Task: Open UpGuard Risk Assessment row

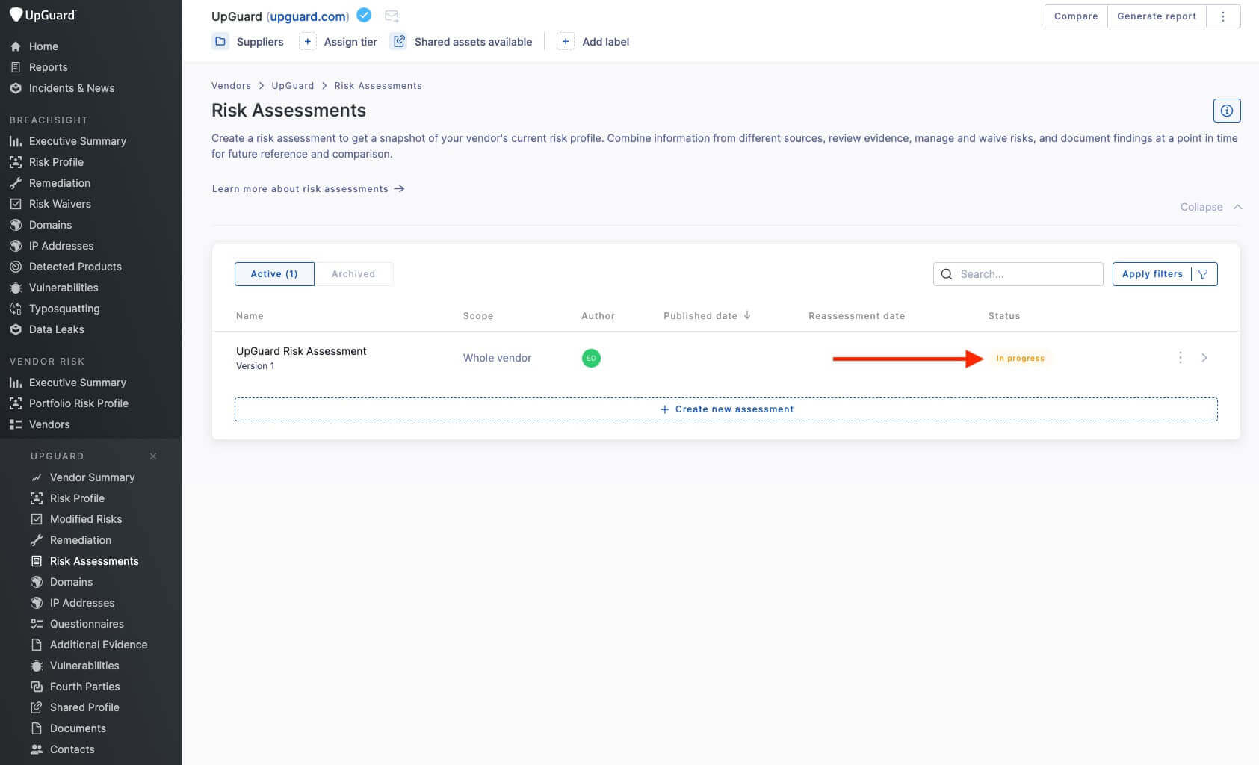Action: click(726, 358)
